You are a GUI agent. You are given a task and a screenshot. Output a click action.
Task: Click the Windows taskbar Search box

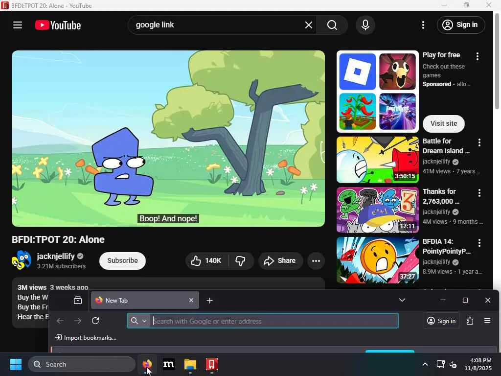82,364
